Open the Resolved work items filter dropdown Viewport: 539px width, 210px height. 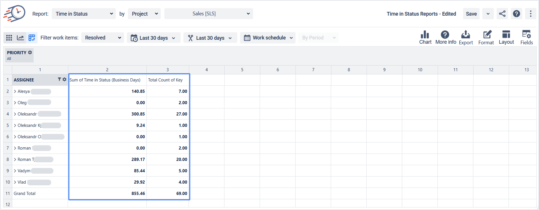[102, 38]
